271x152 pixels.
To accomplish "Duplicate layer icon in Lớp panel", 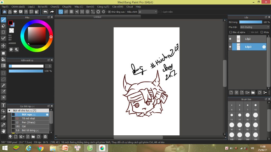I will 260,93.
